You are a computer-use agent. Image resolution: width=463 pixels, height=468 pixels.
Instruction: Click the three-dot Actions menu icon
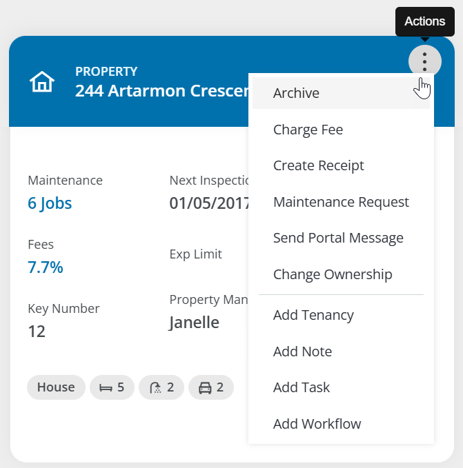coord(424,61)
